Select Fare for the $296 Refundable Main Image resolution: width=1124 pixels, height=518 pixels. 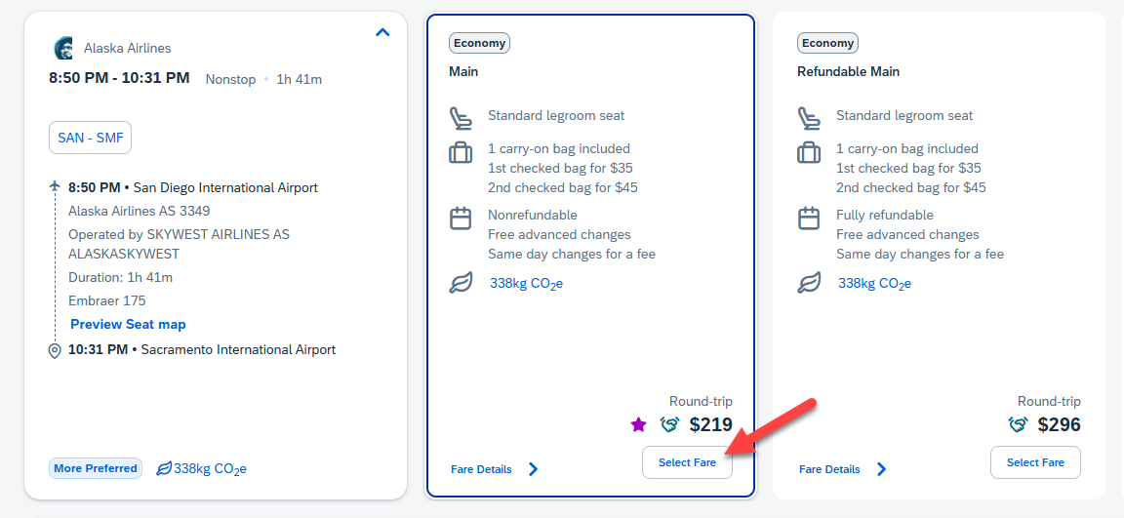point(1035,462)
